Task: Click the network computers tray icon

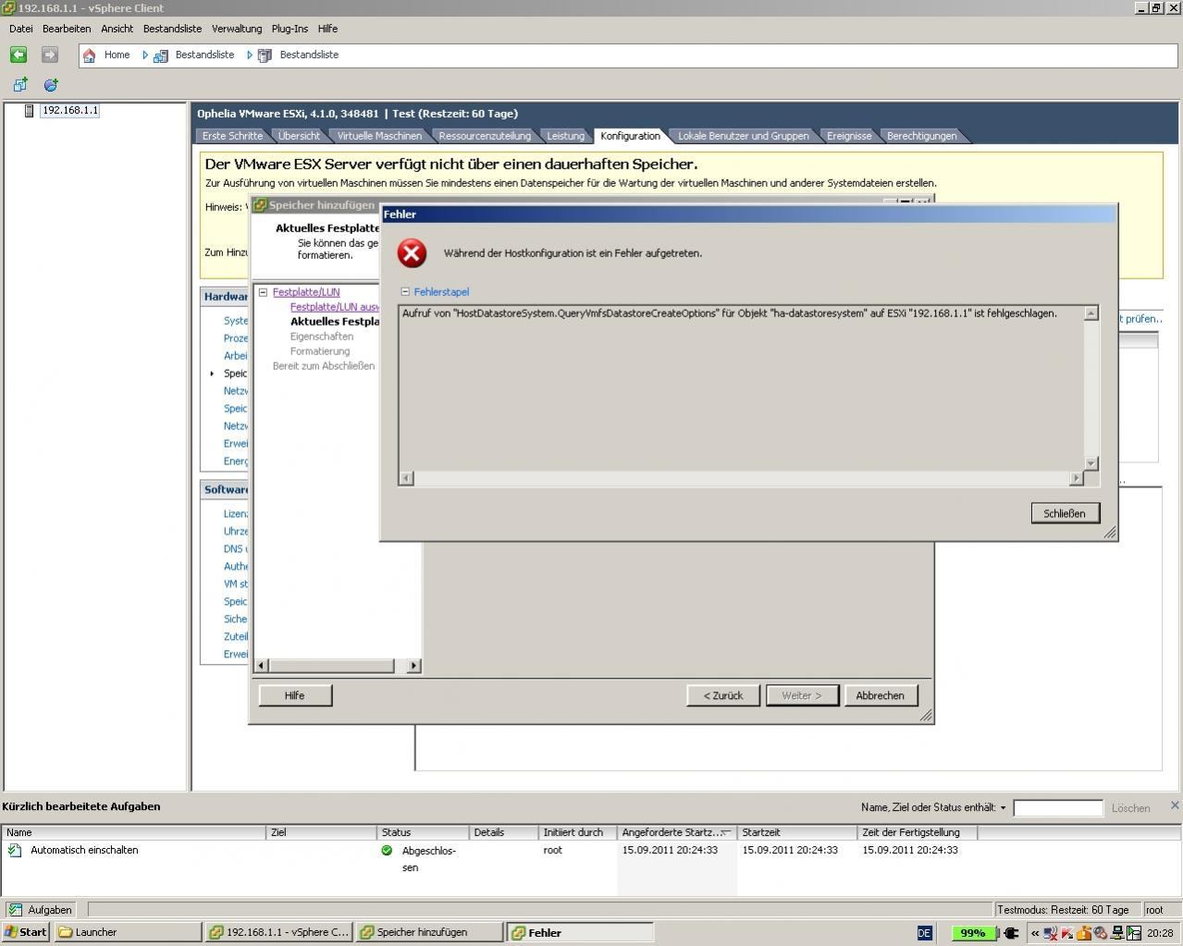Action: (1117, 933)
